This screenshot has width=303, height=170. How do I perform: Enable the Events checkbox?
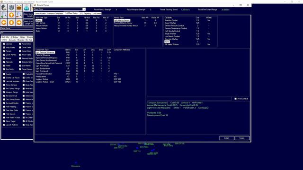(x=4, y=74)
